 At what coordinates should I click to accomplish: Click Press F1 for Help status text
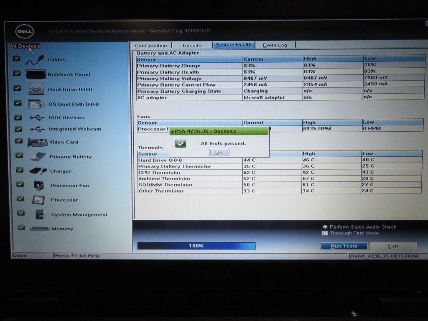click(77, 256)
